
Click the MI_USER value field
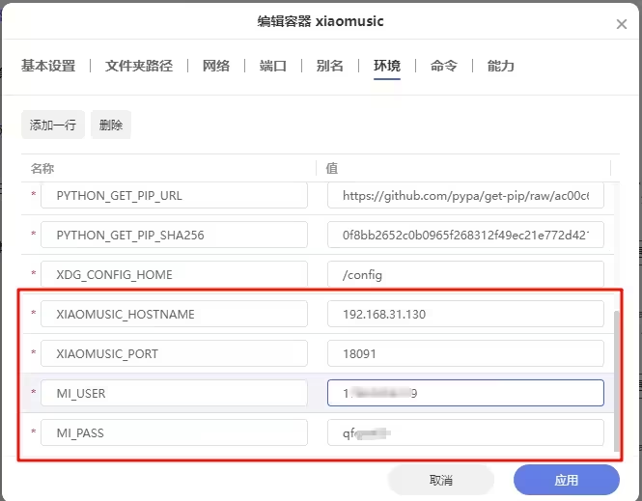(465, 393)
